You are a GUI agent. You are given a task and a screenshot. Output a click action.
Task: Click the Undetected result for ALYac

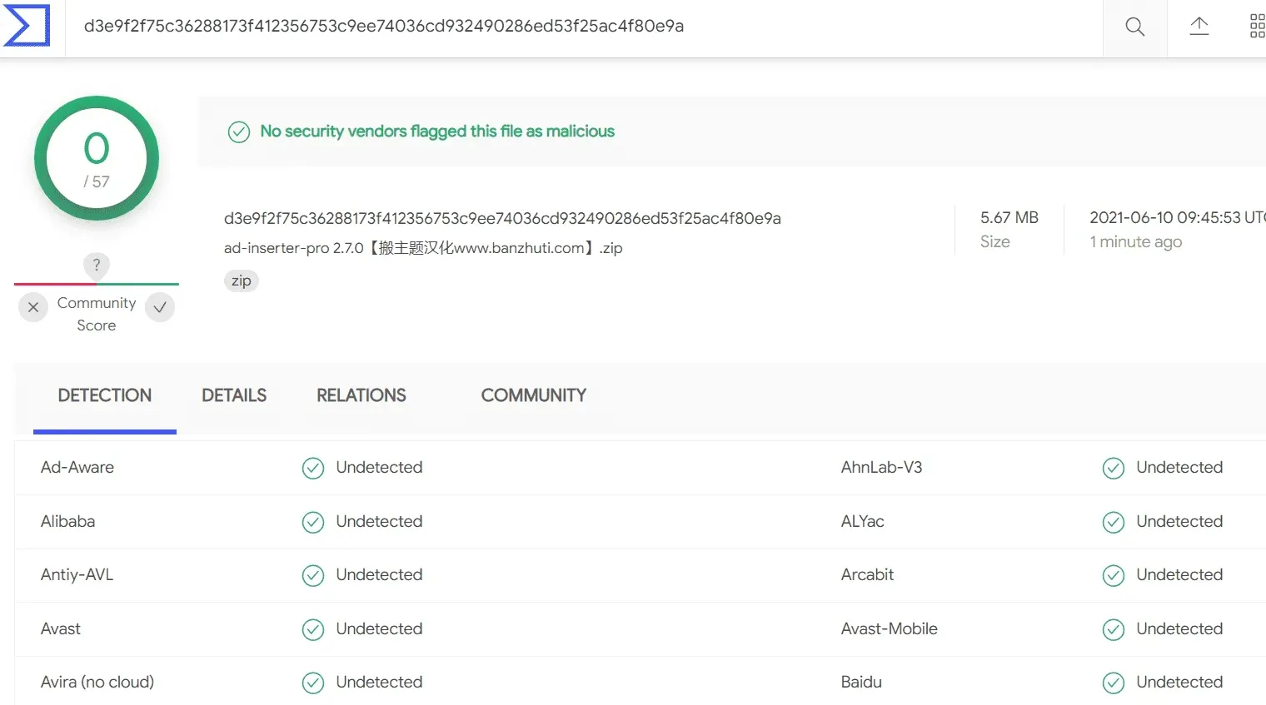1179,521
